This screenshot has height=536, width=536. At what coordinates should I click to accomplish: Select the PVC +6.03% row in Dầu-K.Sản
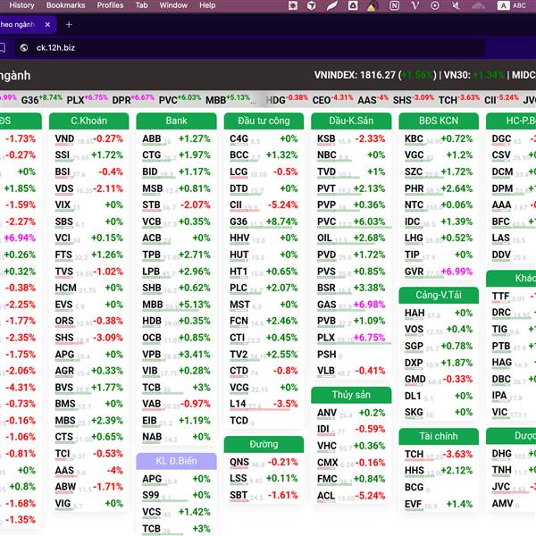click(351, 222)
